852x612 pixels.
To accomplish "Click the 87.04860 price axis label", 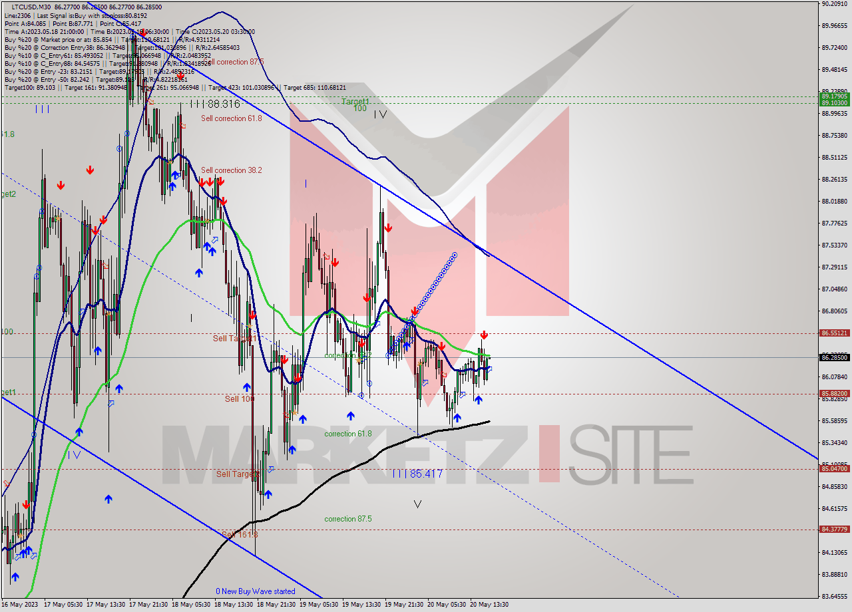I will 834,289.
